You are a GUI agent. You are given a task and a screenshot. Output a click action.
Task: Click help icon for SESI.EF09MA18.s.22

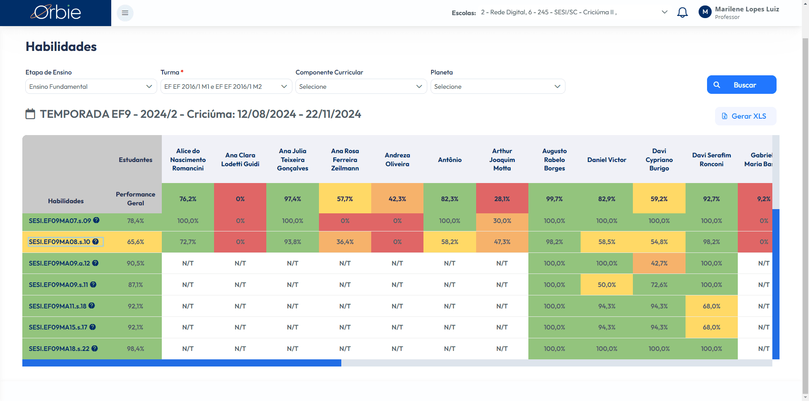click(95, 348)
